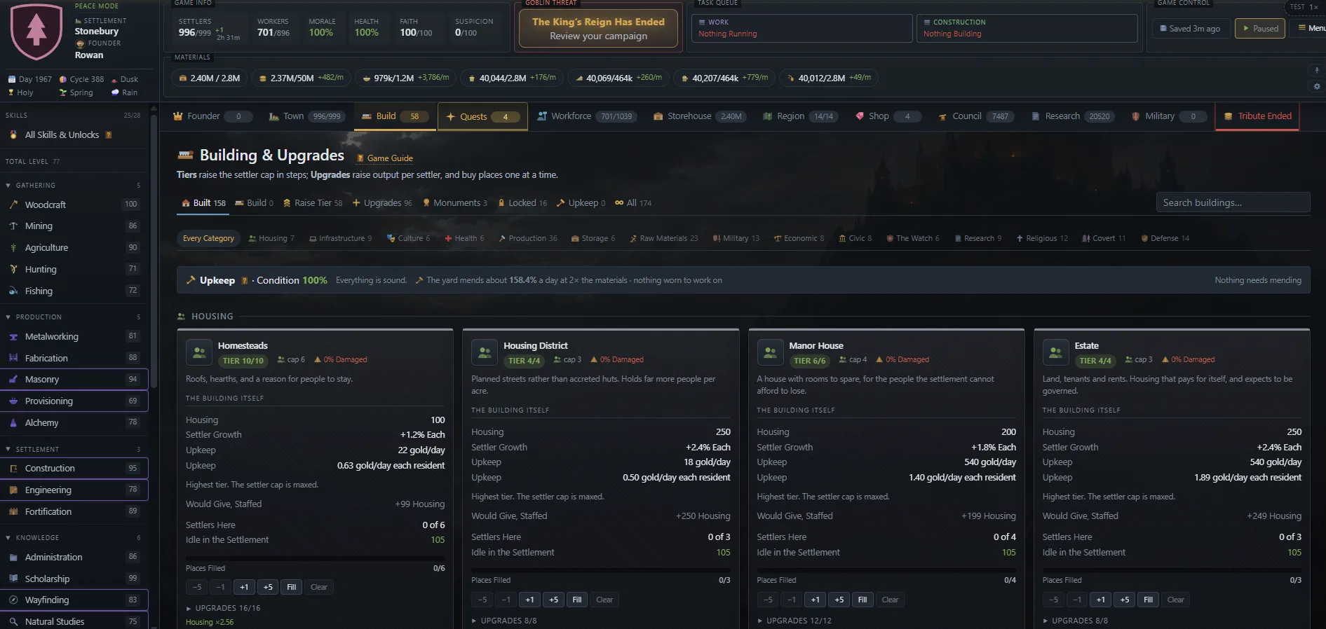The image size is (1326, 629).
Task: Open the King's Reign Has Ended banner
Action: pos(598,29)
